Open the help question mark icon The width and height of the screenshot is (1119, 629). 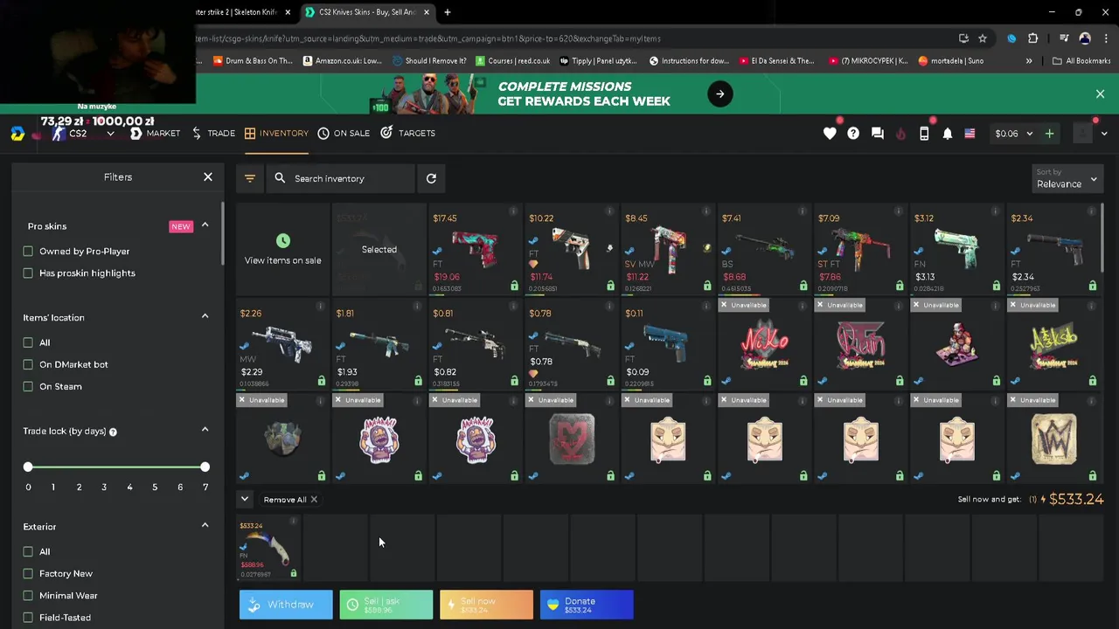853,134
